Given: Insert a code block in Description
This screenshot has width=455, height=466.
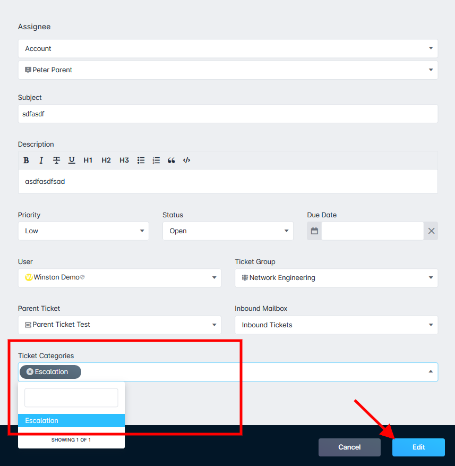Looking at the screenshot, I should [186, 160].
